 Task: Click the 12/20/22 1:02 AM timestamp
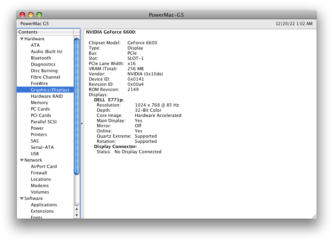coord(294,24)
